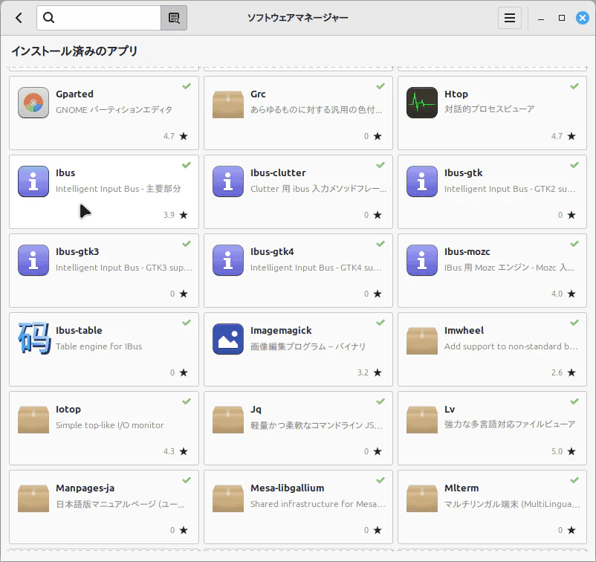Click the Ibus-gtk4 info icon
This screenshot has height=562, width=596.
pos(228,260)
